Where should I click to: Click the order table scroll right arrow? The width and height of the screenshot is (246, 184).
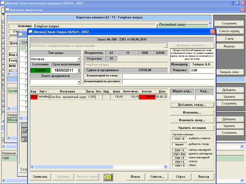coord(166,167)
